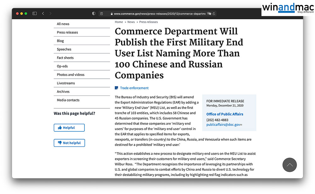Click the translate page icon
The width and height of the screenshot is (315, 194).
point(209,14)
